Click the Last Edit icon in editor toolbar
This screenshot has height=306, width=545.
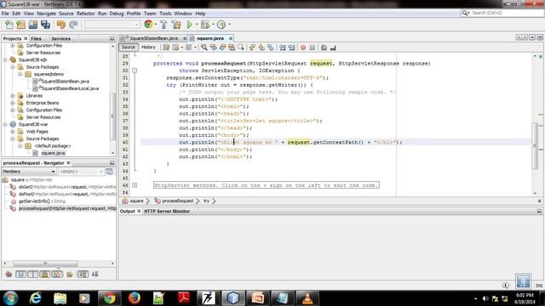(166, 48)
